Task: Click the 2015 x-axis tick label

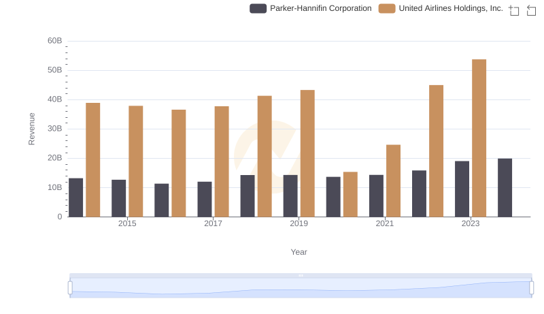Action: [x=127, y=223]
